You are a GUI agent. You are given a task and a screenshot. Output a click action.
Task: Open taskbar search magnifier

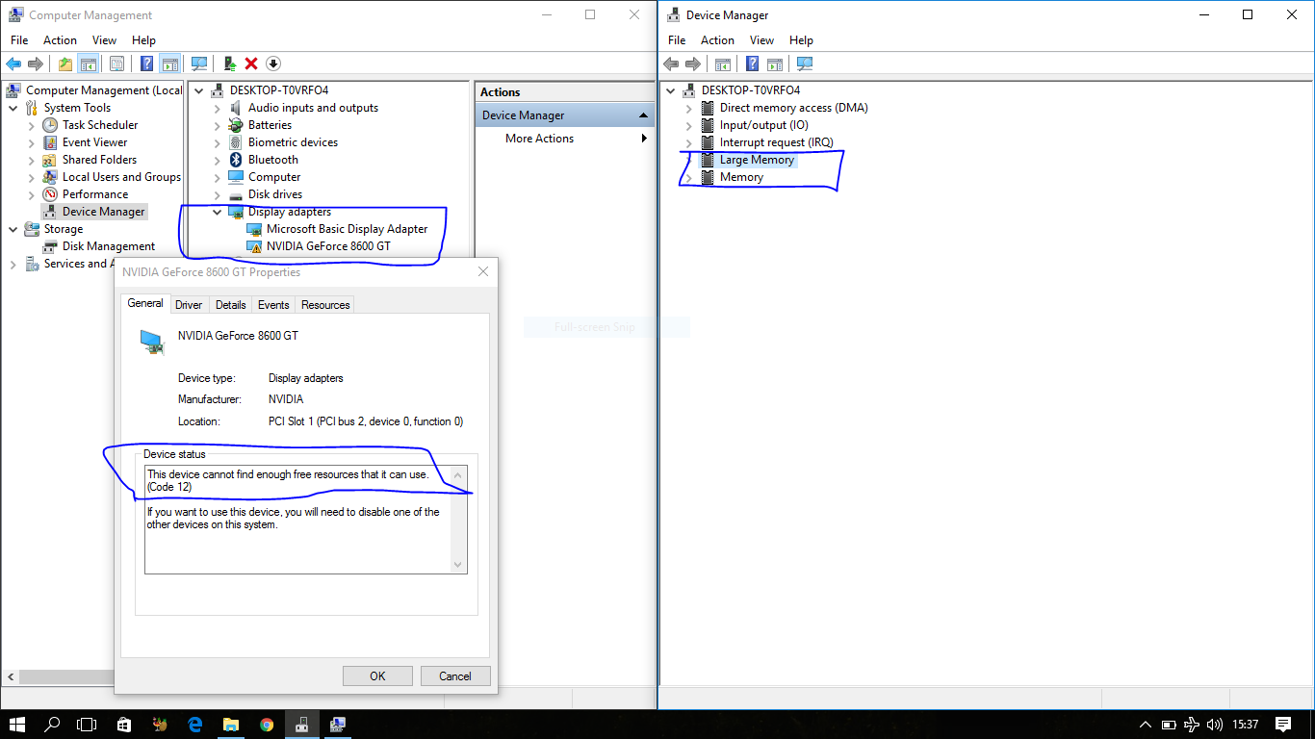click(52, 725)
